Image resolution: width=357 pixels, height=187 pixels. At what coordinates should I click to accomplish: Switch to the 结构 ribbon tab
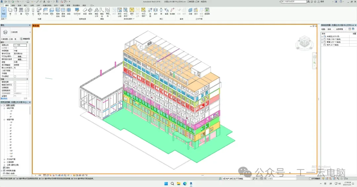tap(13, 6)
